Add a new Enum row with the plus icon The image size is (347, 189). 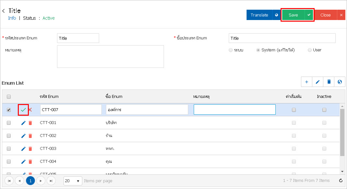pyautogui.click(x=307, y=82)
